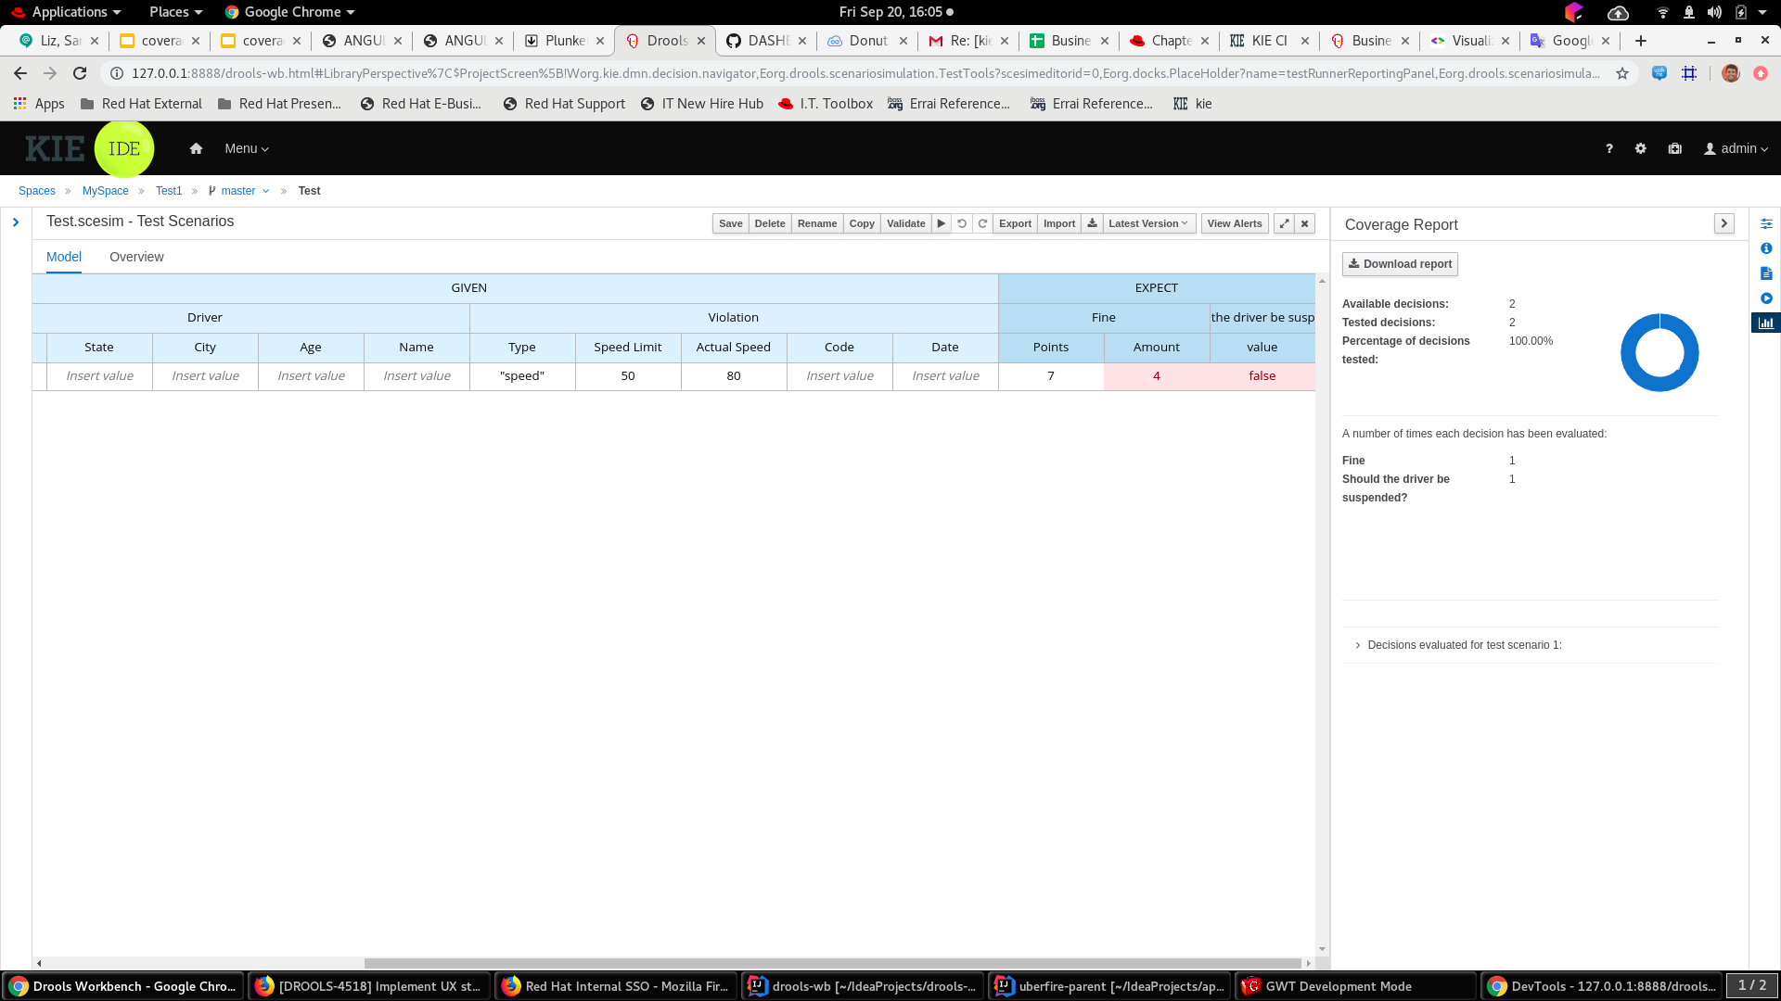Open the Latest Version dropdown
Image resolution: width=1781 pixels, height=1001 pixels.
coord(1148,223)
